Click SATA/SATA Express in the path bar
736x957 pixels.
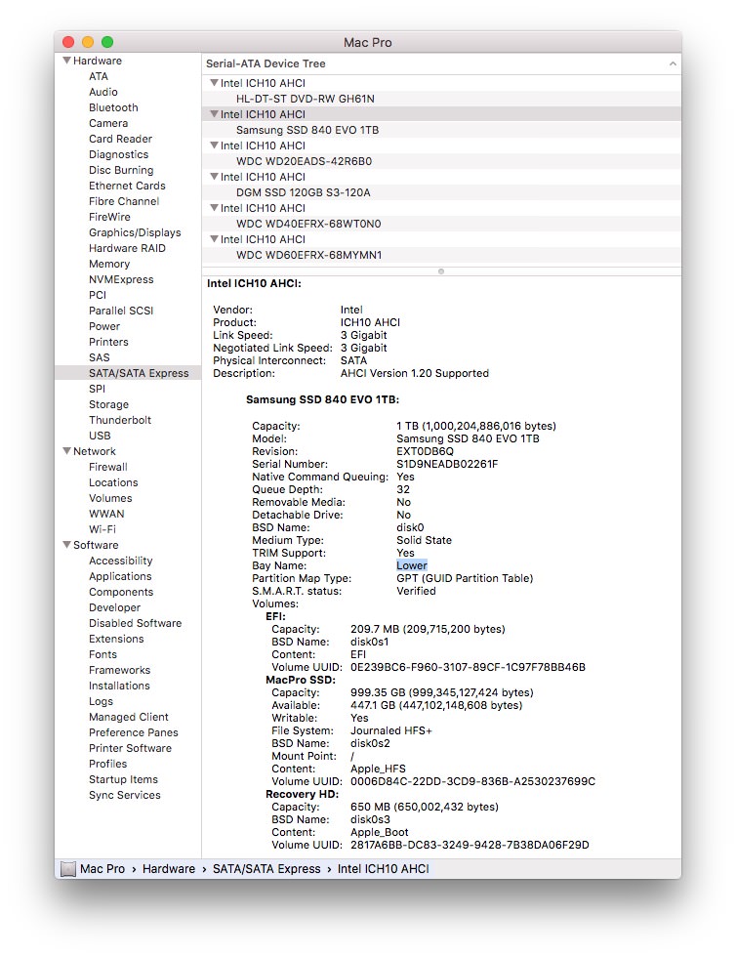coord(266,868)
